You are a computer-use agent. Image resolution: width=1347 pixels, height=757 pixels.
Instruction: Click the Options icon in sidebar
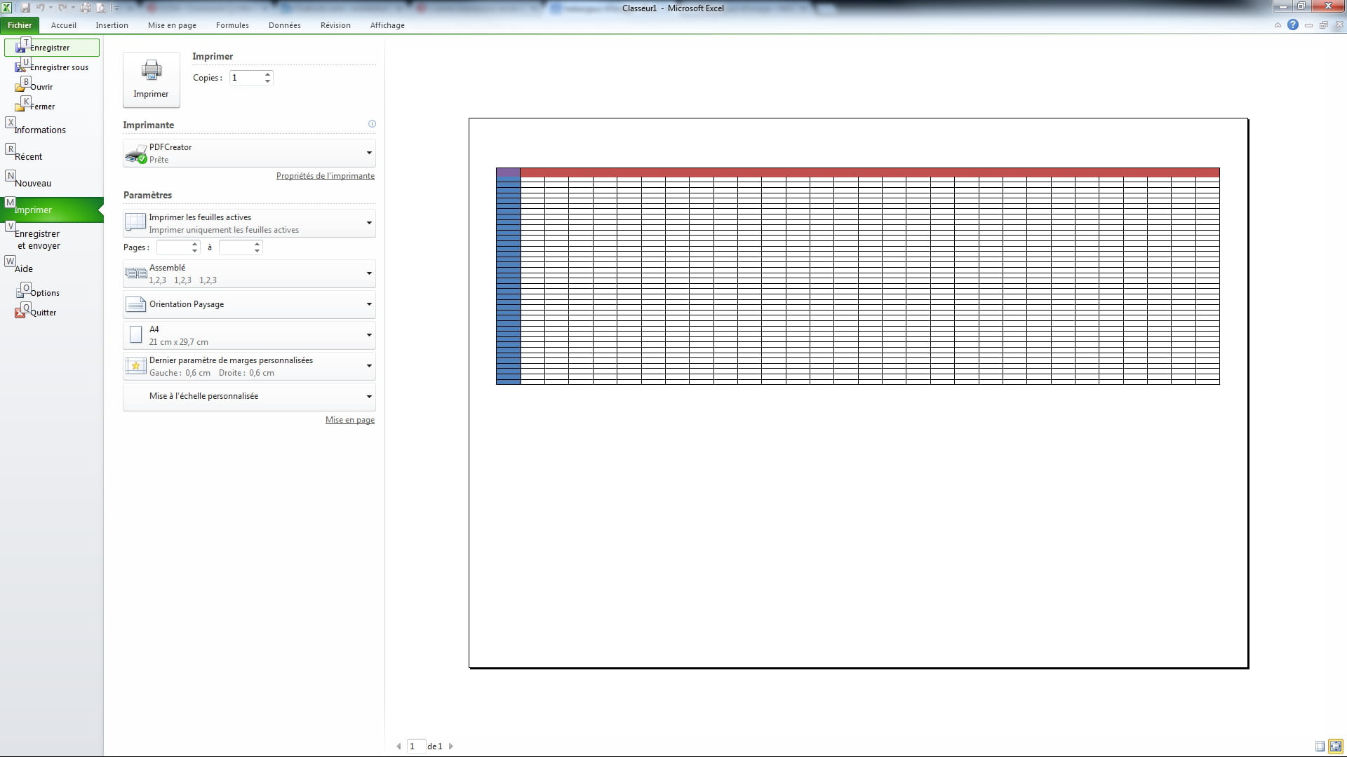click(20, 293)
